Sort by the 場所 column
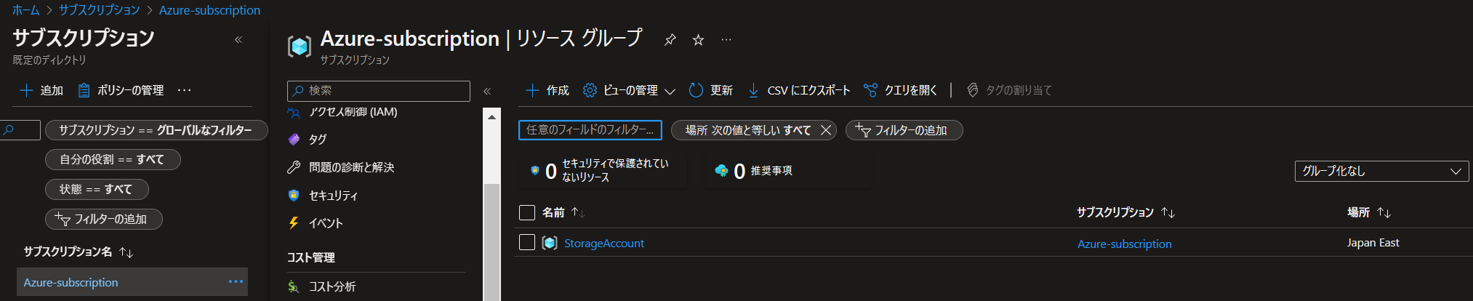Image resolution: width=1473 pixels, height=301 pixels. point(1368,212)
